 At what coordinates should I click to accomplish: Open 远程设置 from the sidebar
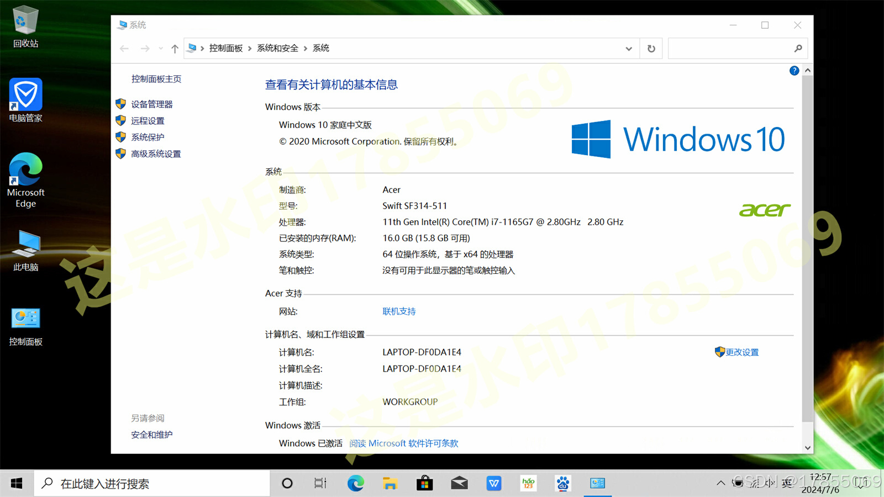pos(148,121)
